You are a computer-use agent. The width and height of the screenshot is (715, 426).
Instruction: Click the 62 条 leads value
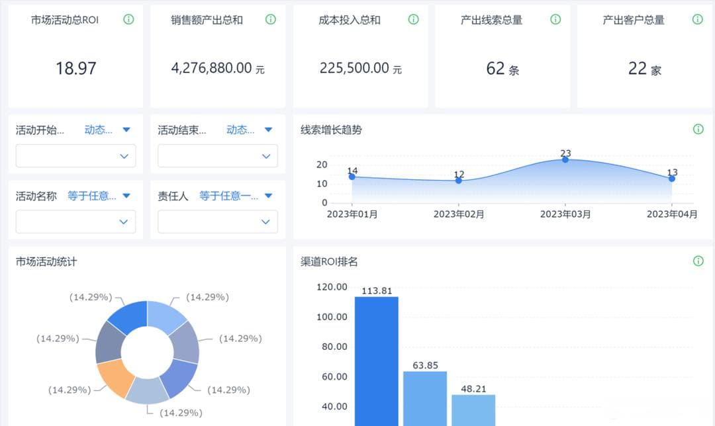[502, 69]
